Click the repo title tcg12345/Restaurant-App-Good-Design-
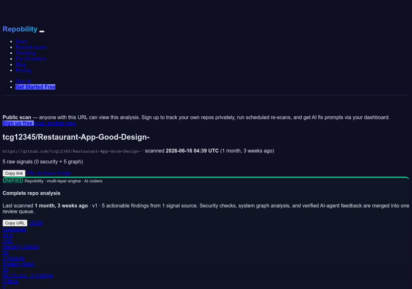The image size is (412, 289). tap(76, 137)
